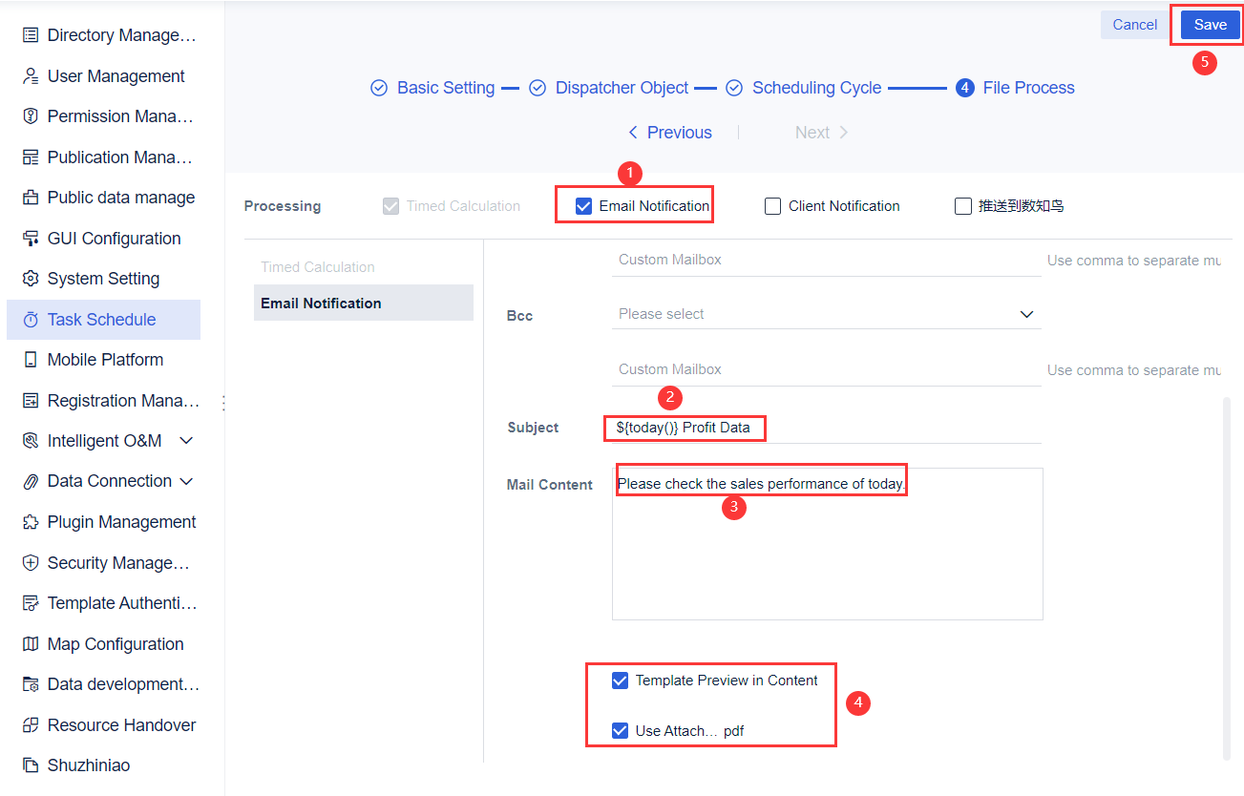Open the Map Configuration icon
This screenshot has width=1244, height=796.
tap(30, 643)
